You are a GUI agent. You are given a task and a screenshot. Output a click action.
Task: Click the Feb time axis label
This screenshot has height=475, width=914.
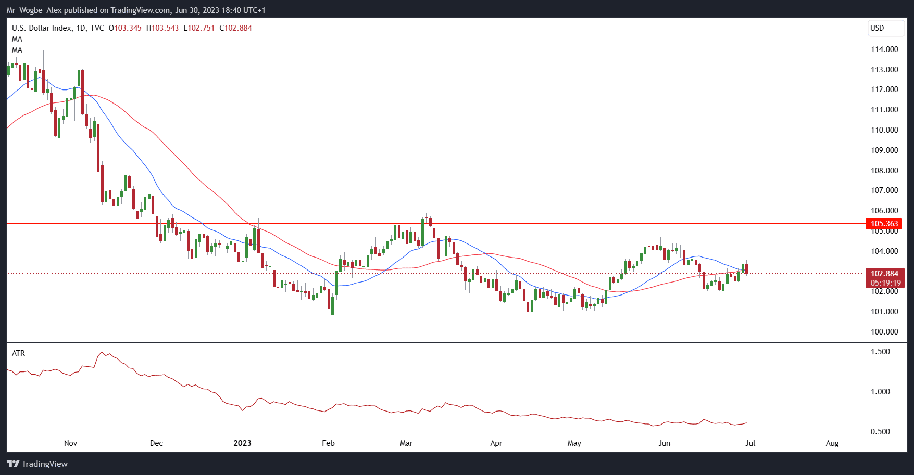point(328,443)
